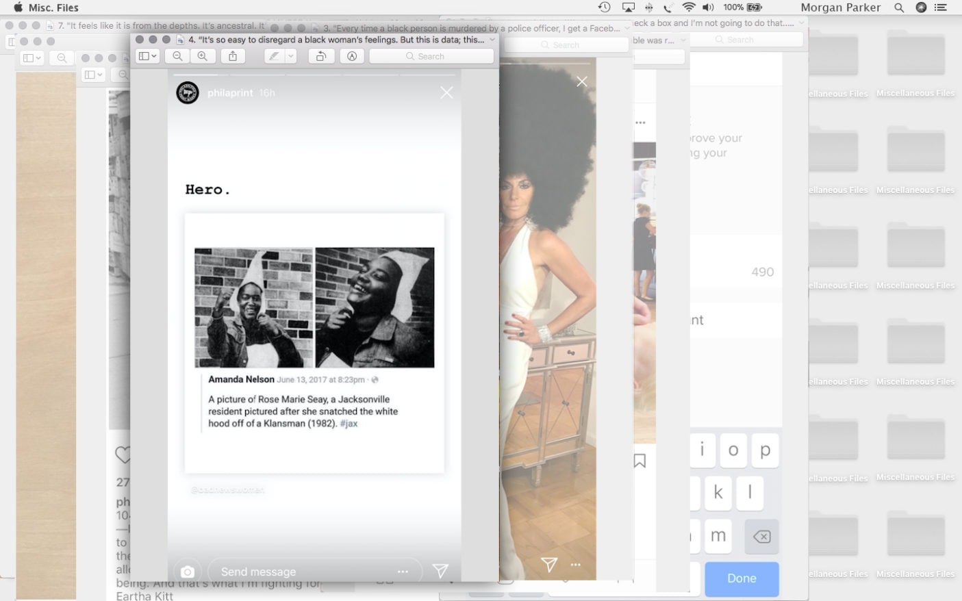962x601 pixels.
Task: Open Misc. Files application menu
Action: tap(53, 8)
